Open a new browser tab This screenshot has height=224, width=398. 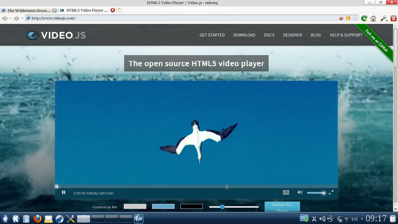pos(120,10)
